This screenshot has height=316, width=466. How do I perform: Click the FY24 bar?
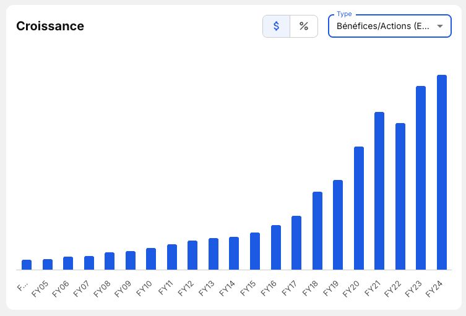442,173
